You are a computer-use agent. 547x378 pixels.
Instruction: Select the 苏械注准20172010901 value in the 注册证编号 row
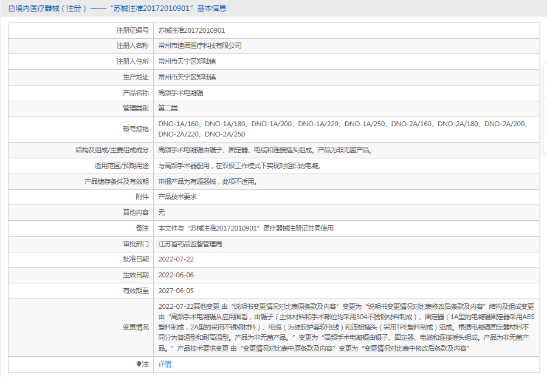point(191,31)
